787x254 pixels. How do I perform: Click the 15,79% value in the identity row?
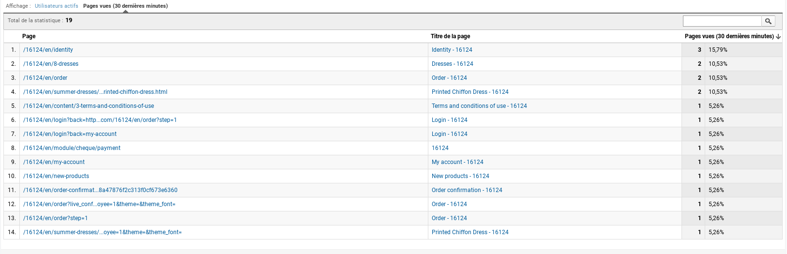point(718,50)
